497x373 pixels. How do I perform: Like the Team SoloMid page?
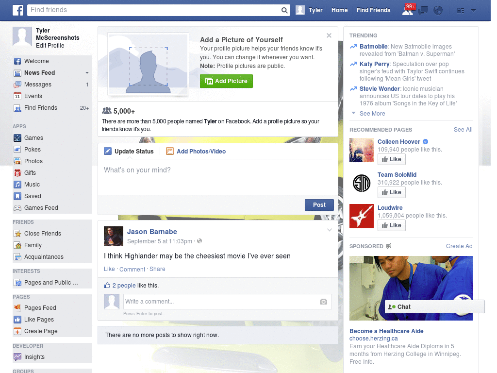click(x=392, y=192)
